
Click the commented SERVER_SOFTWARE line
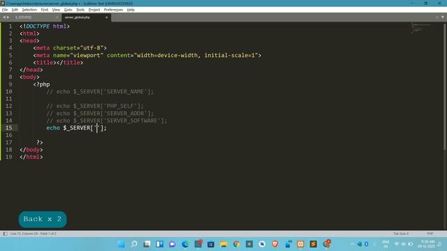pyautogui.click(x=107, y=121)
